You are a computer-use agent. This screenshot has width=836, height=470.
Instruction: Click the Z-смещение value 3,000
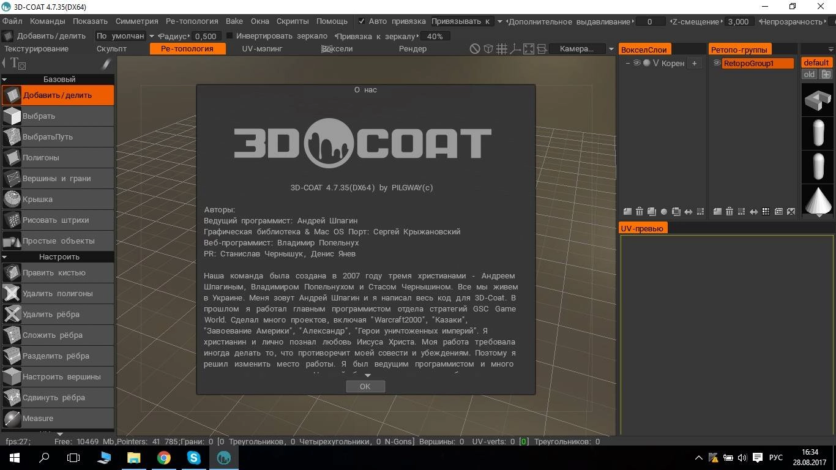coord(738,21)
